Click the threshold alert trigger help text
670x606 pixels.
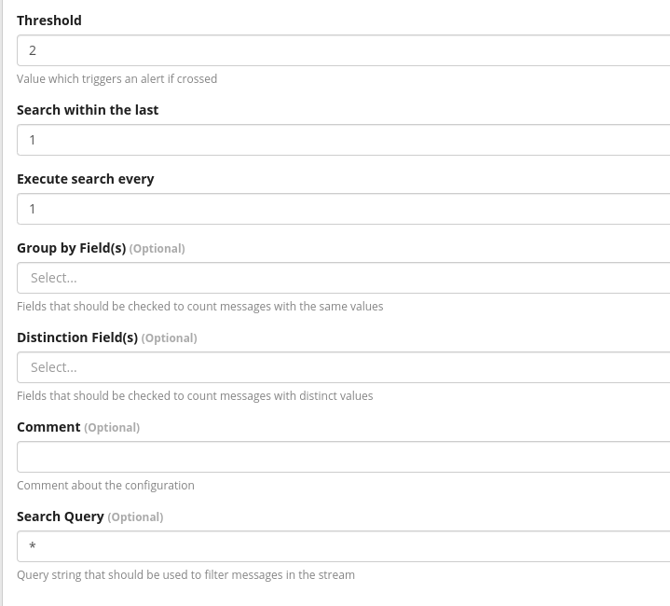tap(116, 79)
